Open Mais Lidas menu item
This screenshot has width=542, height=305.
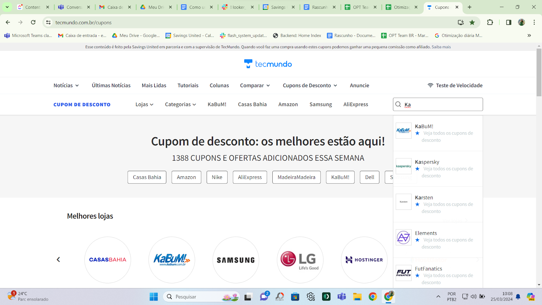(154, 85)
